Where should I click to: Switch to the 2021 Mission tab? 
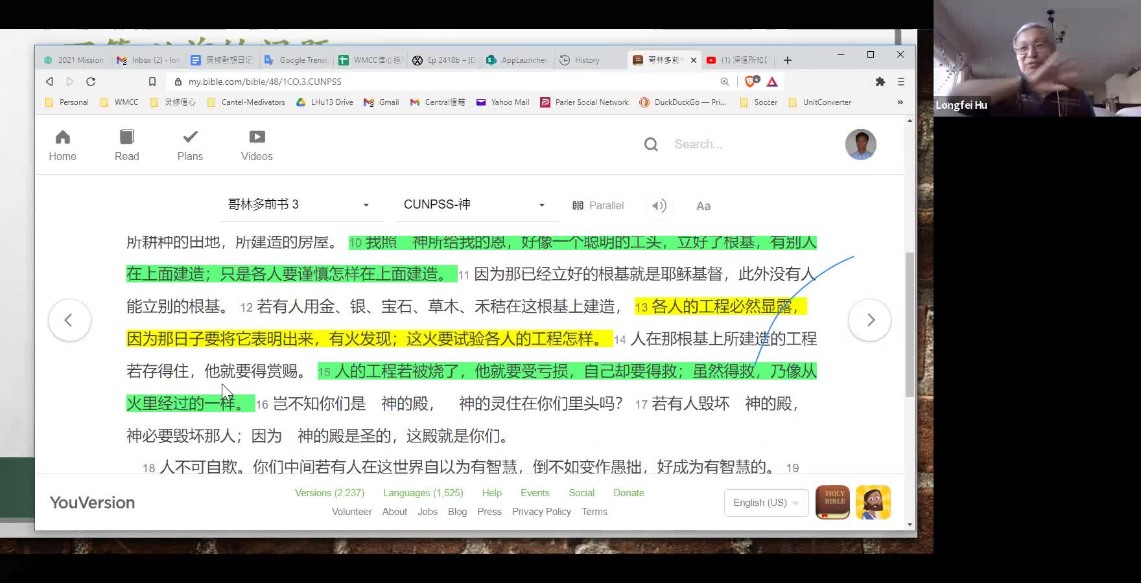[74, 60]
